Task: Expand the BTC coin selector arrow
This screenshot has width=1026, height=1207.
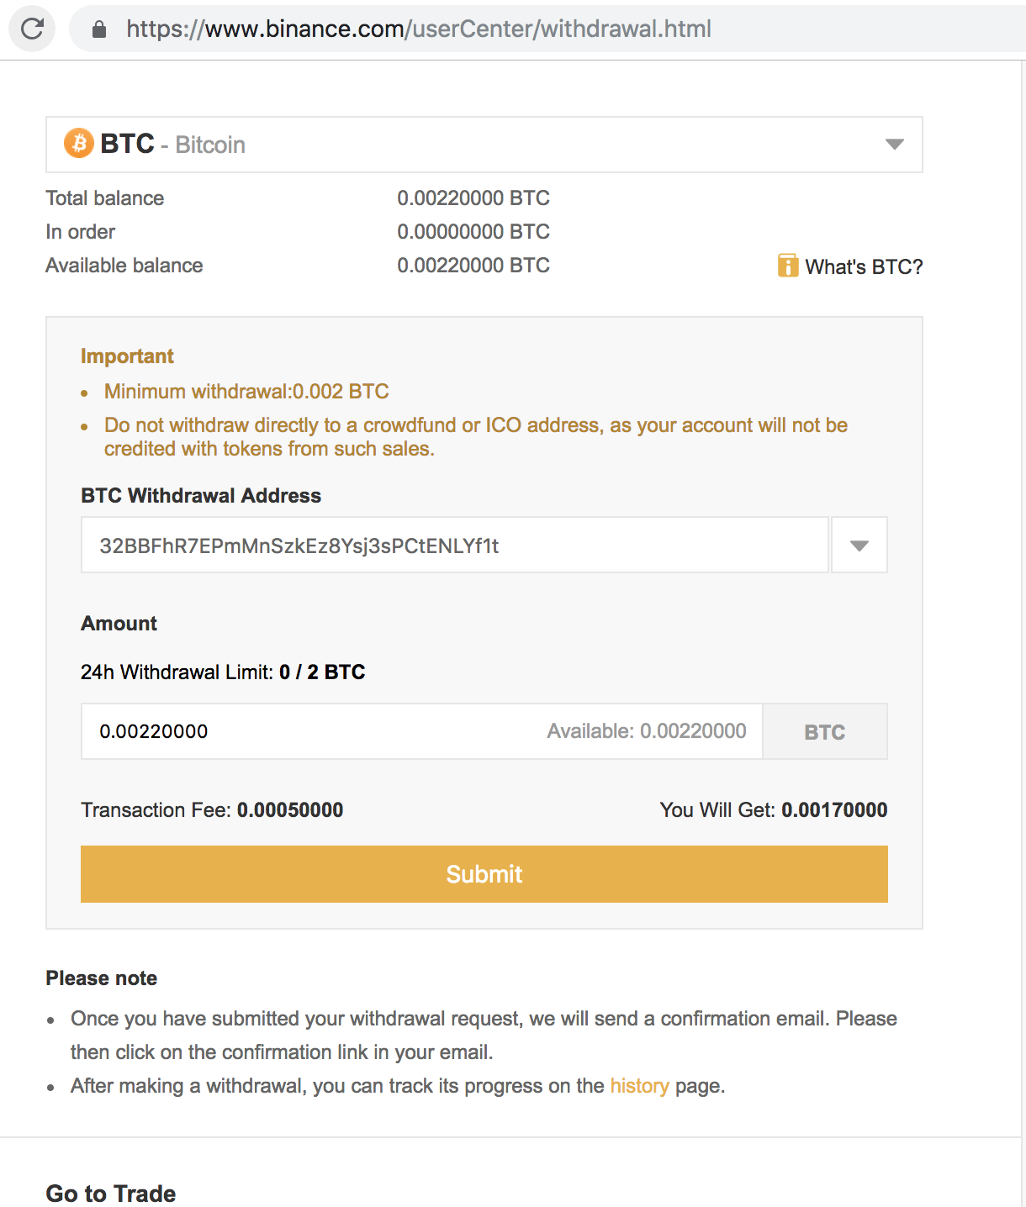Action: 895,145
